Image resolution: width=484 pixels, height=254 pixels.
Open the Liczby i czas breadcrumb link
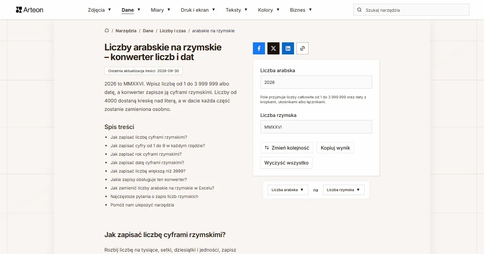(173, 31)
